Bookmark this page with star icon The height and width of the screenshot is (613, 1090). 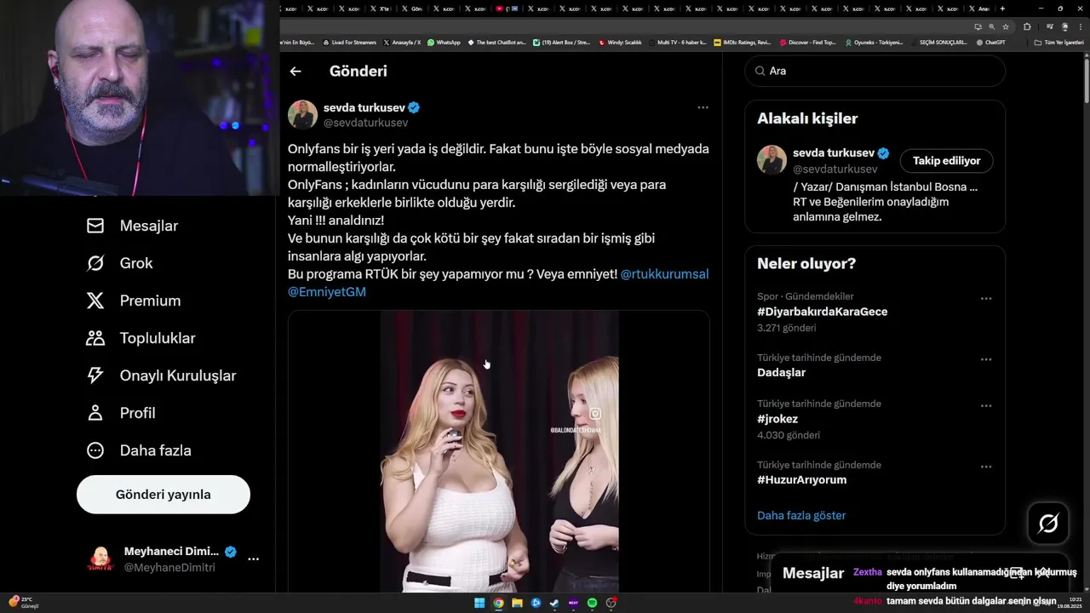click(1006, 26)
